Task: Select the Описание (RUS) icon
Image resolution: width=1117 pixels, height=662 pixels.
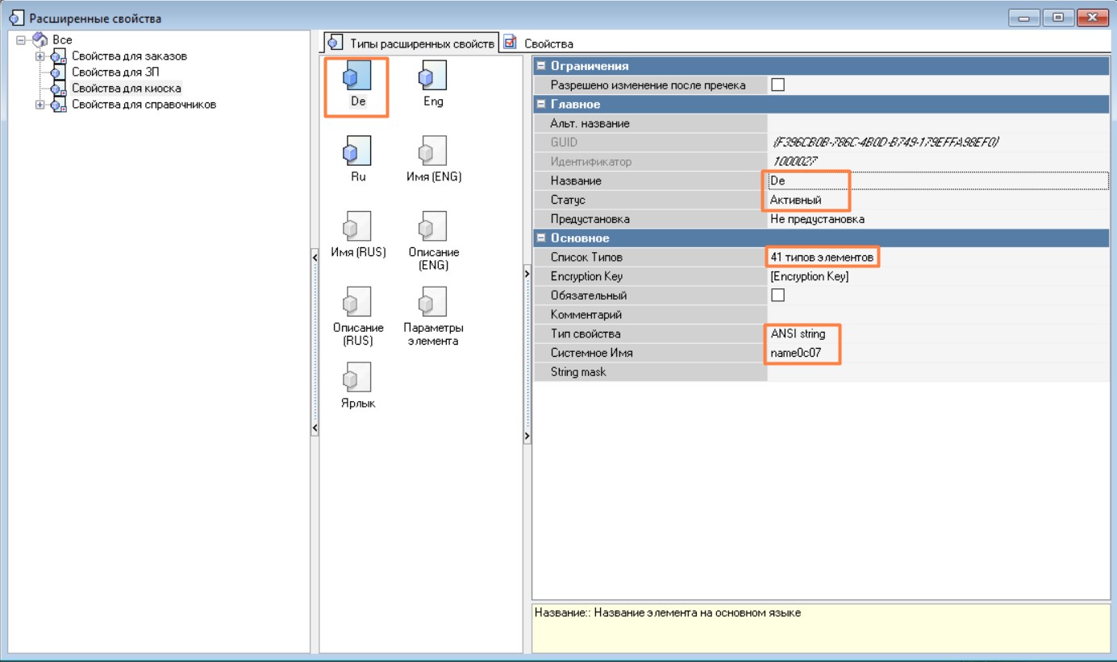Action: (x=357, y=303)
